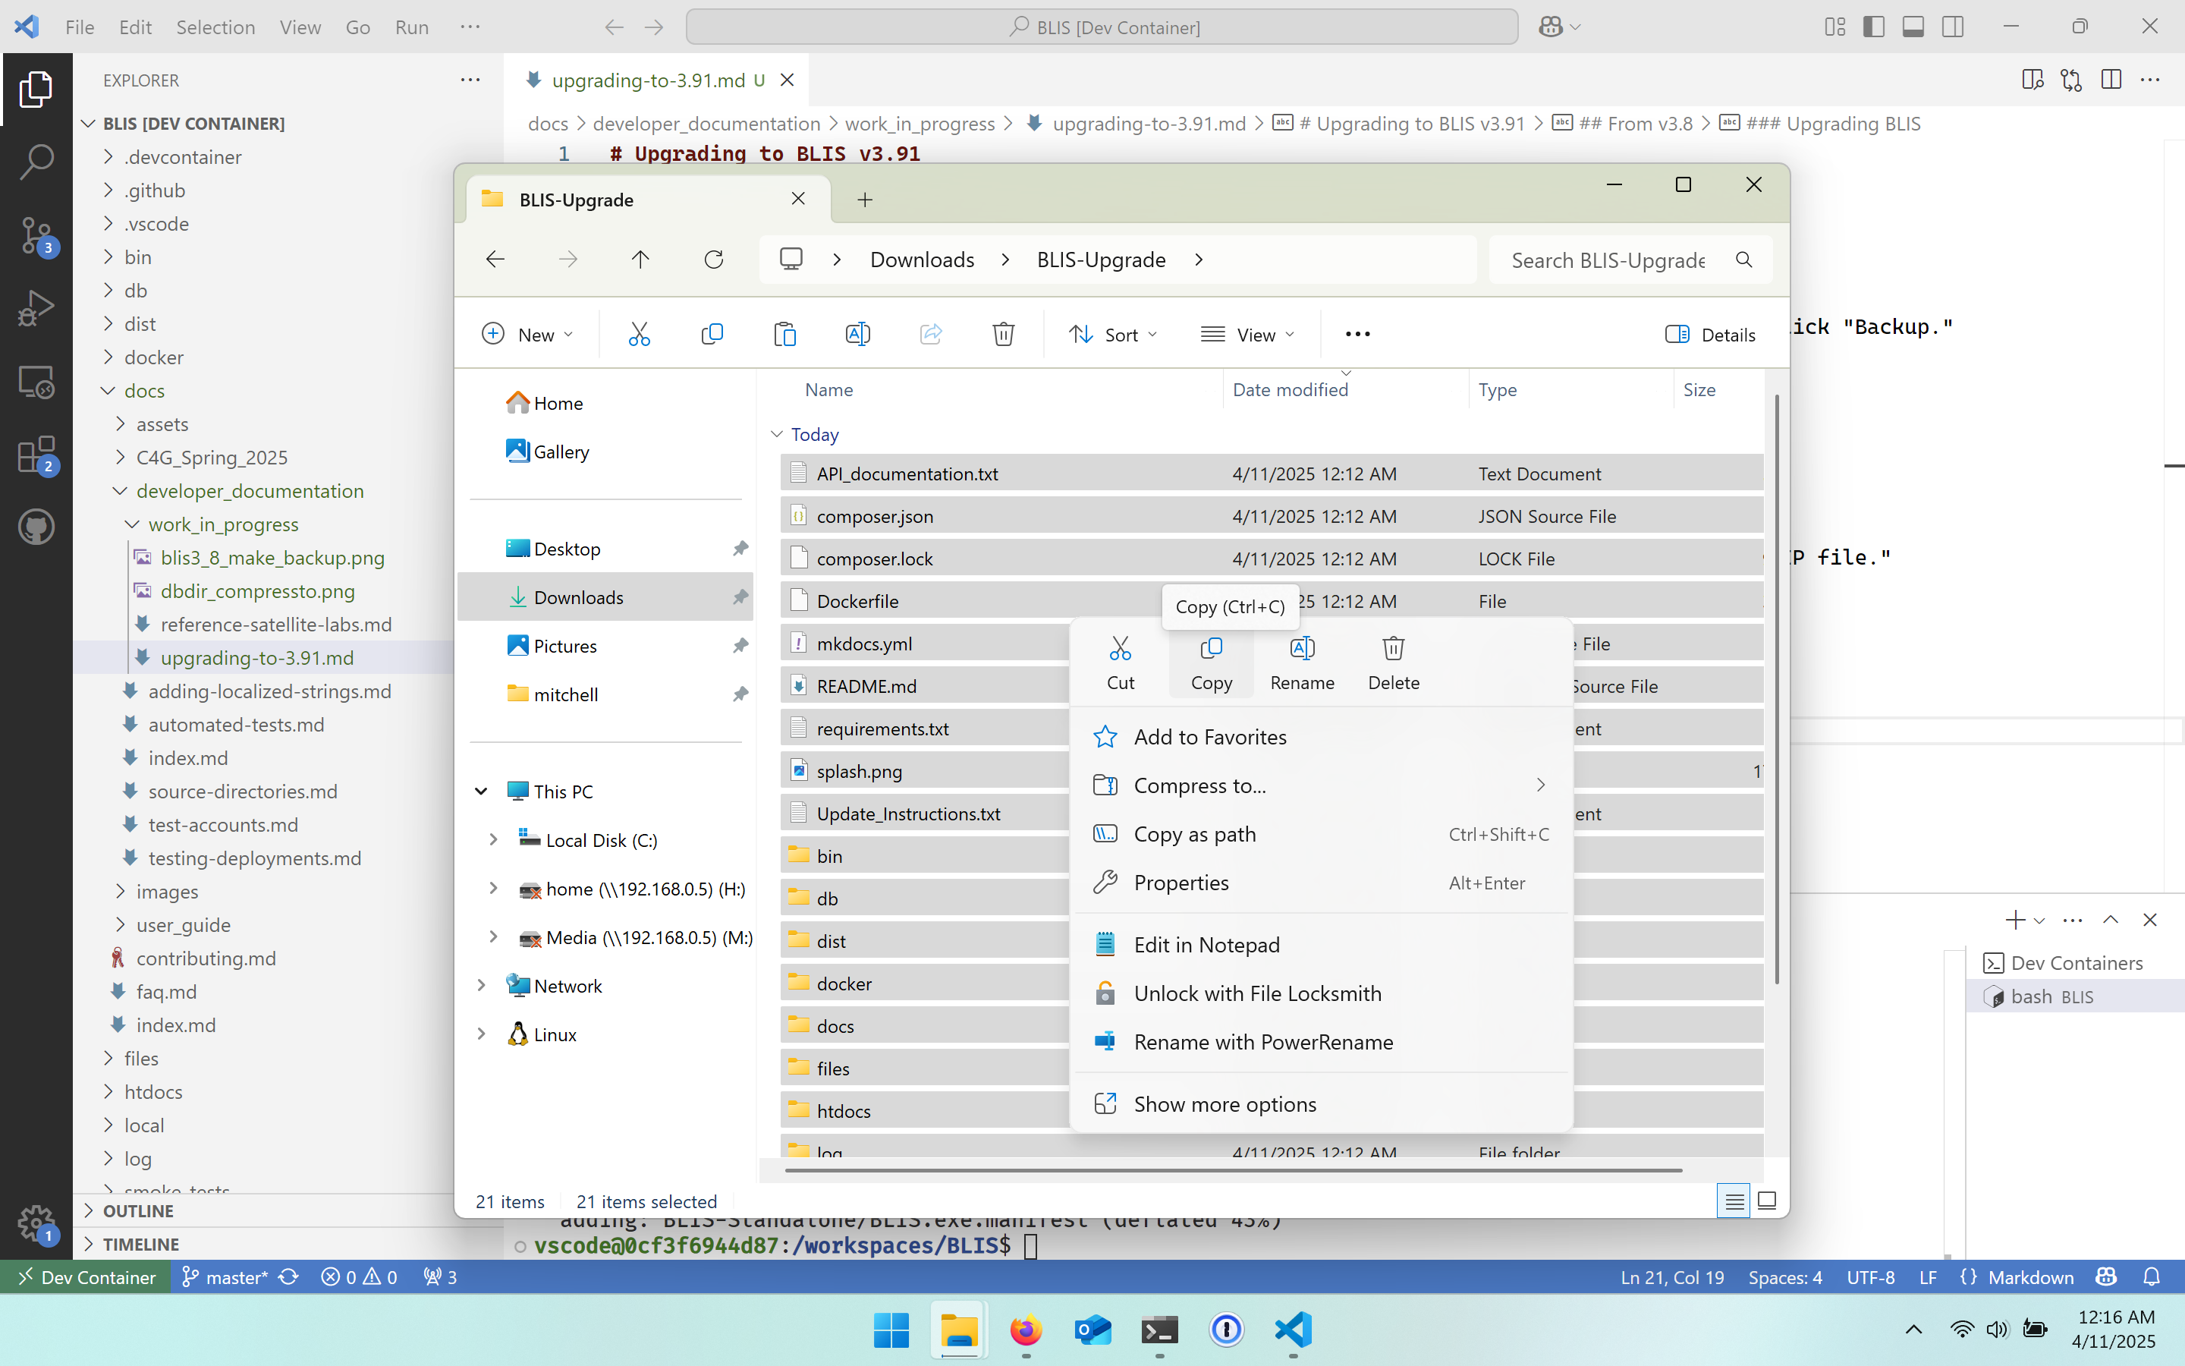This screenshot has width=2185, height=1366.
Task: Select Show more options in context menu
Action: (x=1321, y=1104)
